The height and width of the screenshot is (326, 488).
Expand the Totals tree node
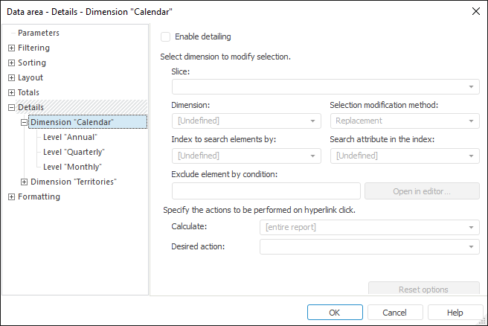[11, 93]
